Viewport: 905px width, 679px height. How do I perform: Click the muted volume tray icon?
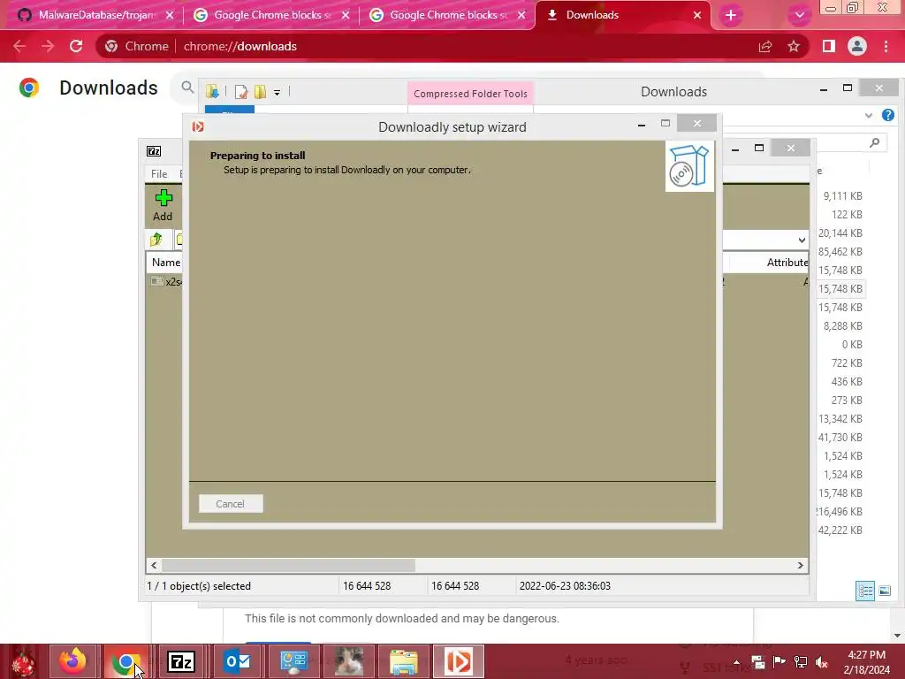pyautogui.click(x=822, y=662)
